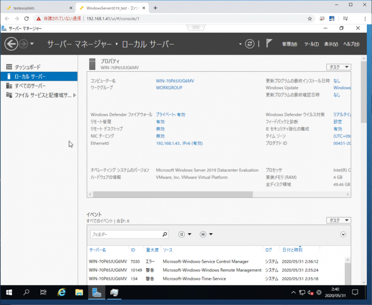This screenshot has height=305, width=372.
Task: Click リモート デスクトップ 無効 link
Action: point(160,129)
